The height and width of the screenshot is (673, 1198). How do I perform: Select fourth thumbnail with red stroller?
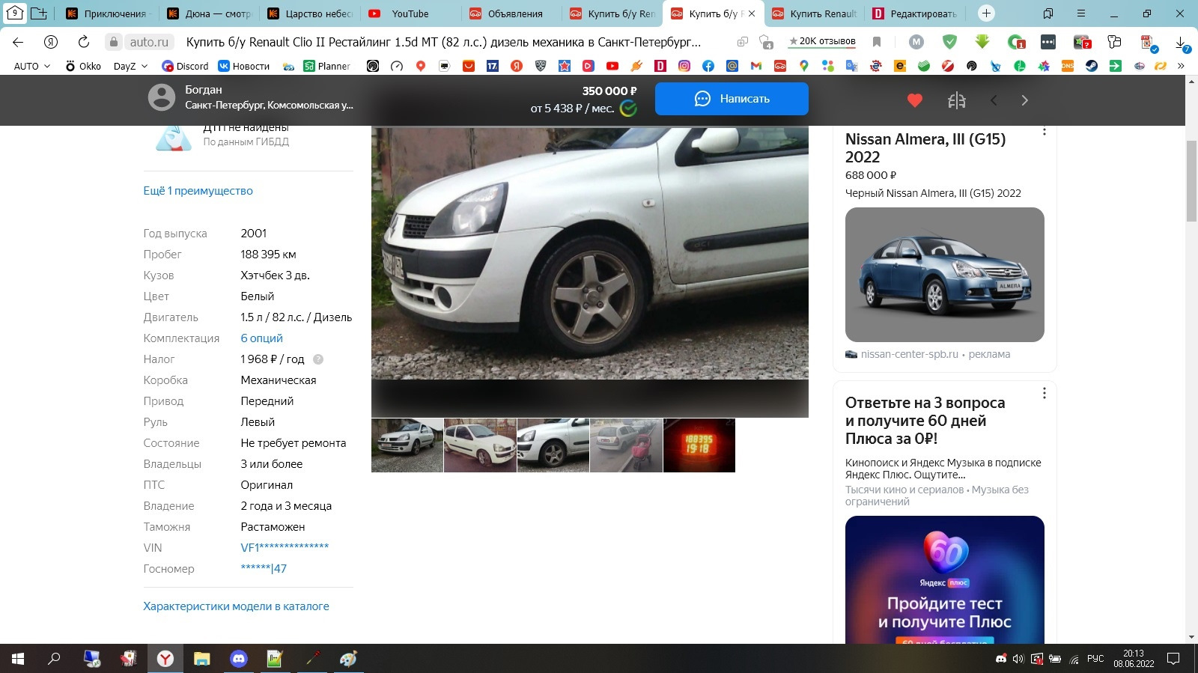point(626,445)
